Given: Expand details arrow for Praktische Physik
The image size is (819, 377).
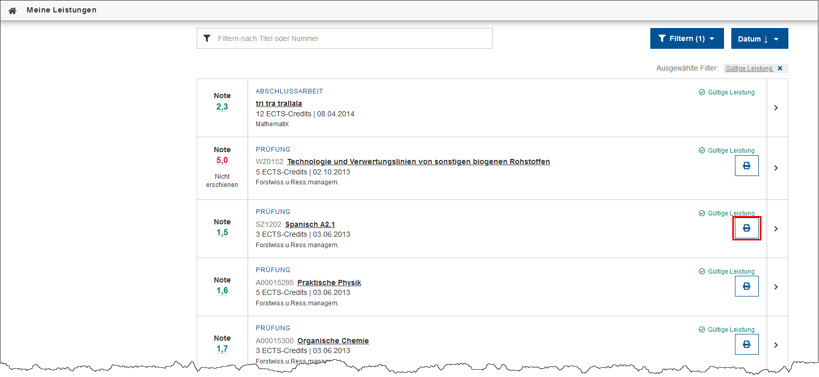Looking at the screenshot, I should click(x=776, y=287).
